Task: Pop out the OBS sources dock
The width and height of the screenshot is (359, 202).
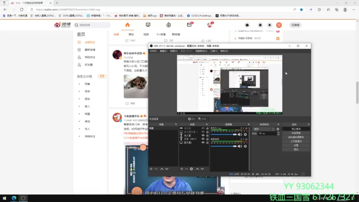Action: (x=207, y=124)
